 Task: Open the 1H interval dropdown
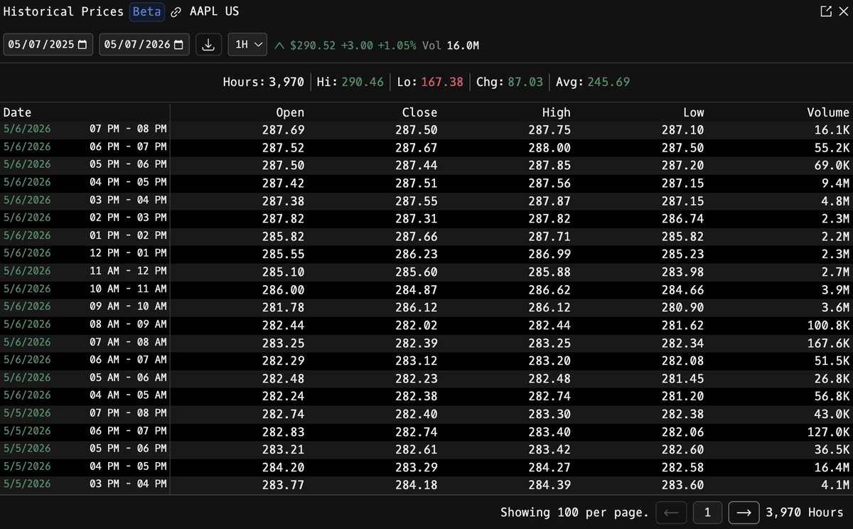[x=247, y=45]
